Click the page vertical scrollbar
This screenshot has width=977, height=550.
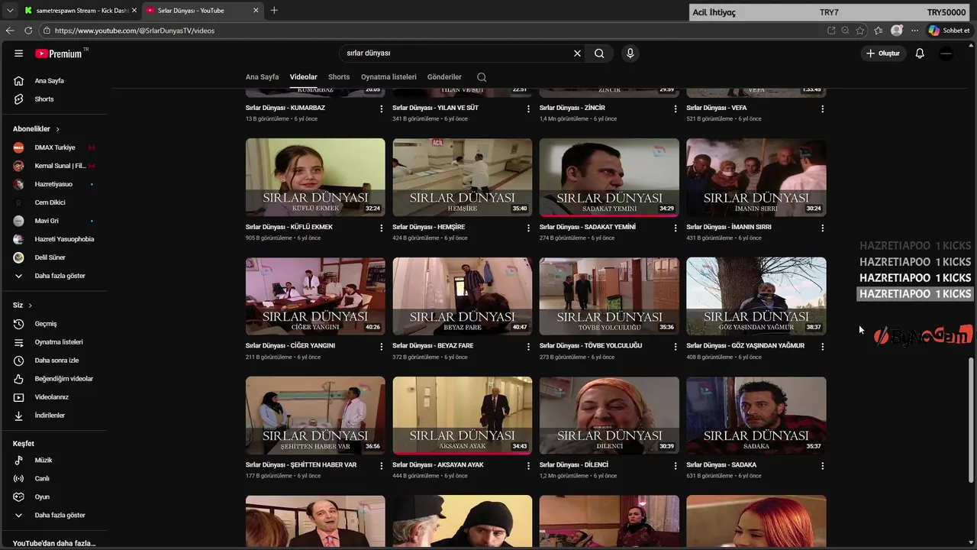(971, 419)
